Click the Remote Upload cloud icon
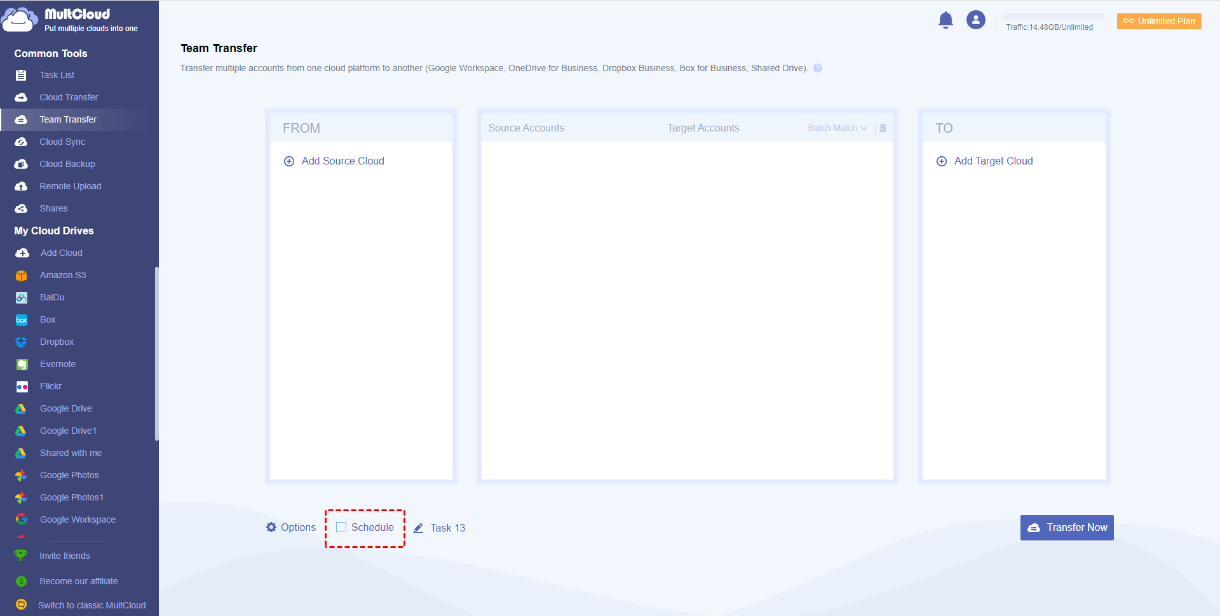Viewport: 1220px width, 616px height. point(21,186)
